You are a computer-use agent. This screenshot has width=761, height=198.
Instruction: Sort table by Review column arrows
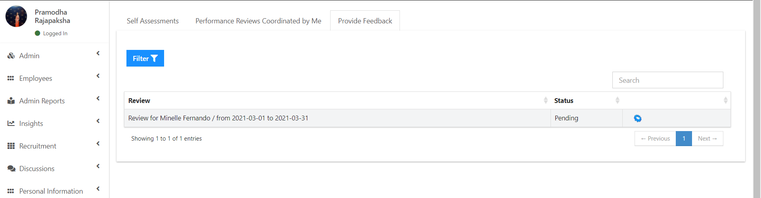(546, 101)
